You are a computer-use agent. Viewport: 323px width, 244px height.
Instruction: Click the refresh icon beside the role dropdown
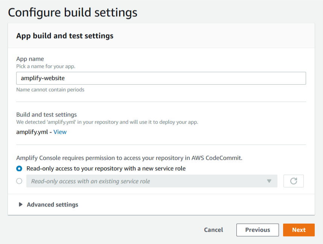click(294, 181)
